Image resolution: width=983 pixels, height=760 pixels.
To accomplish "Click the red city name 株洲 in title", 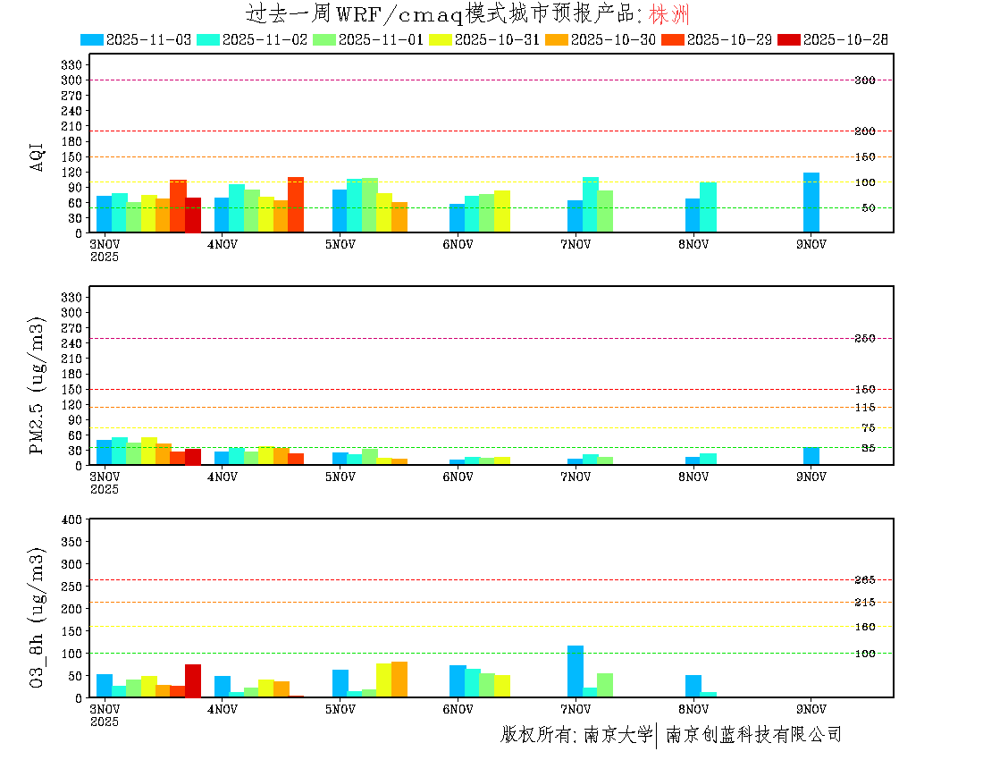I will pyautogui.click(x=668, y=14).
